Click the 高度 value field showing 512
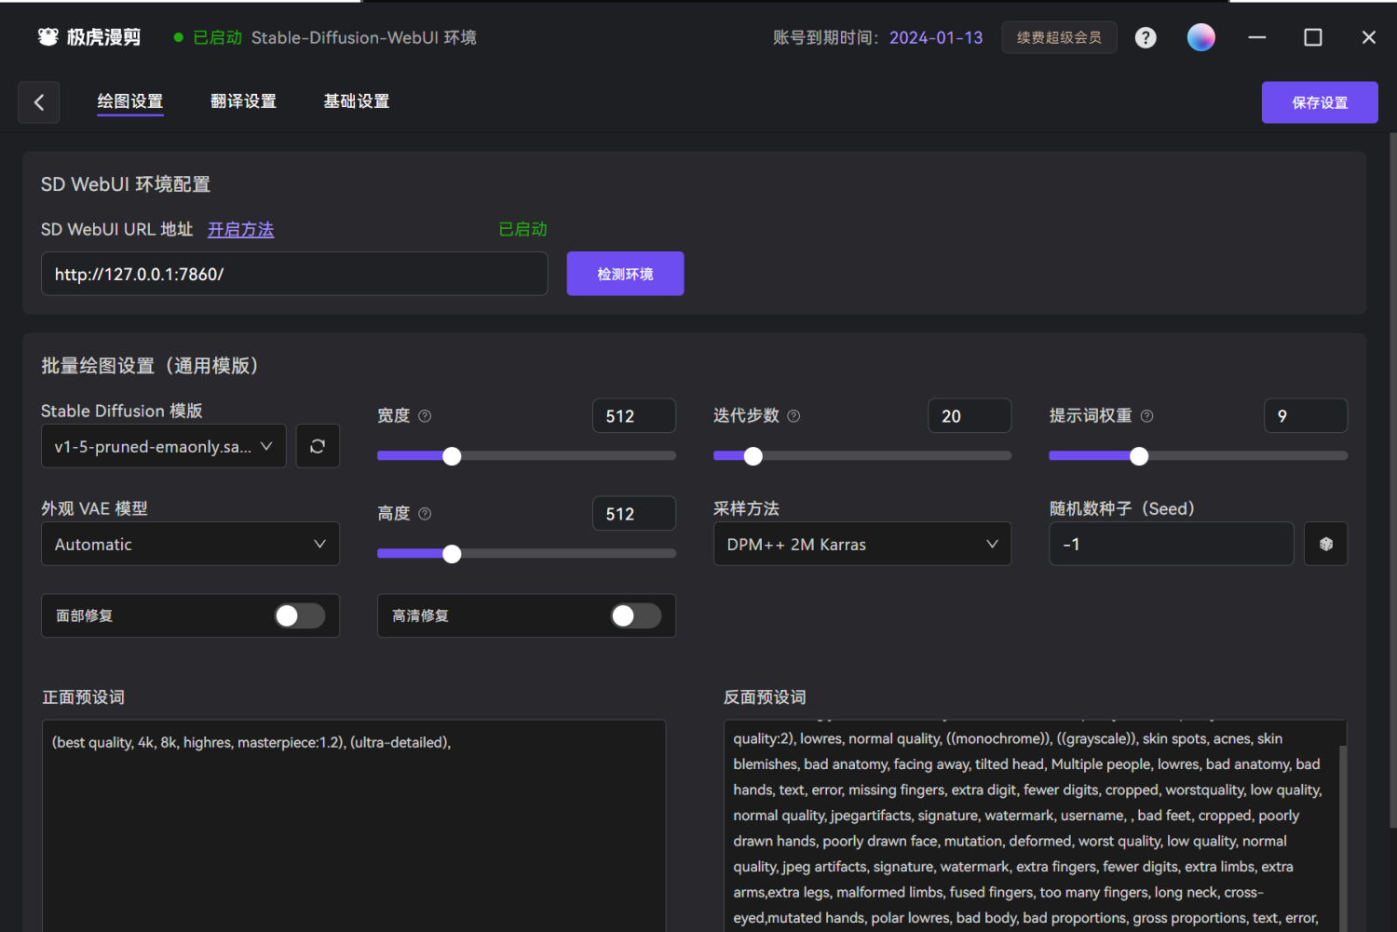 [634, 514]
